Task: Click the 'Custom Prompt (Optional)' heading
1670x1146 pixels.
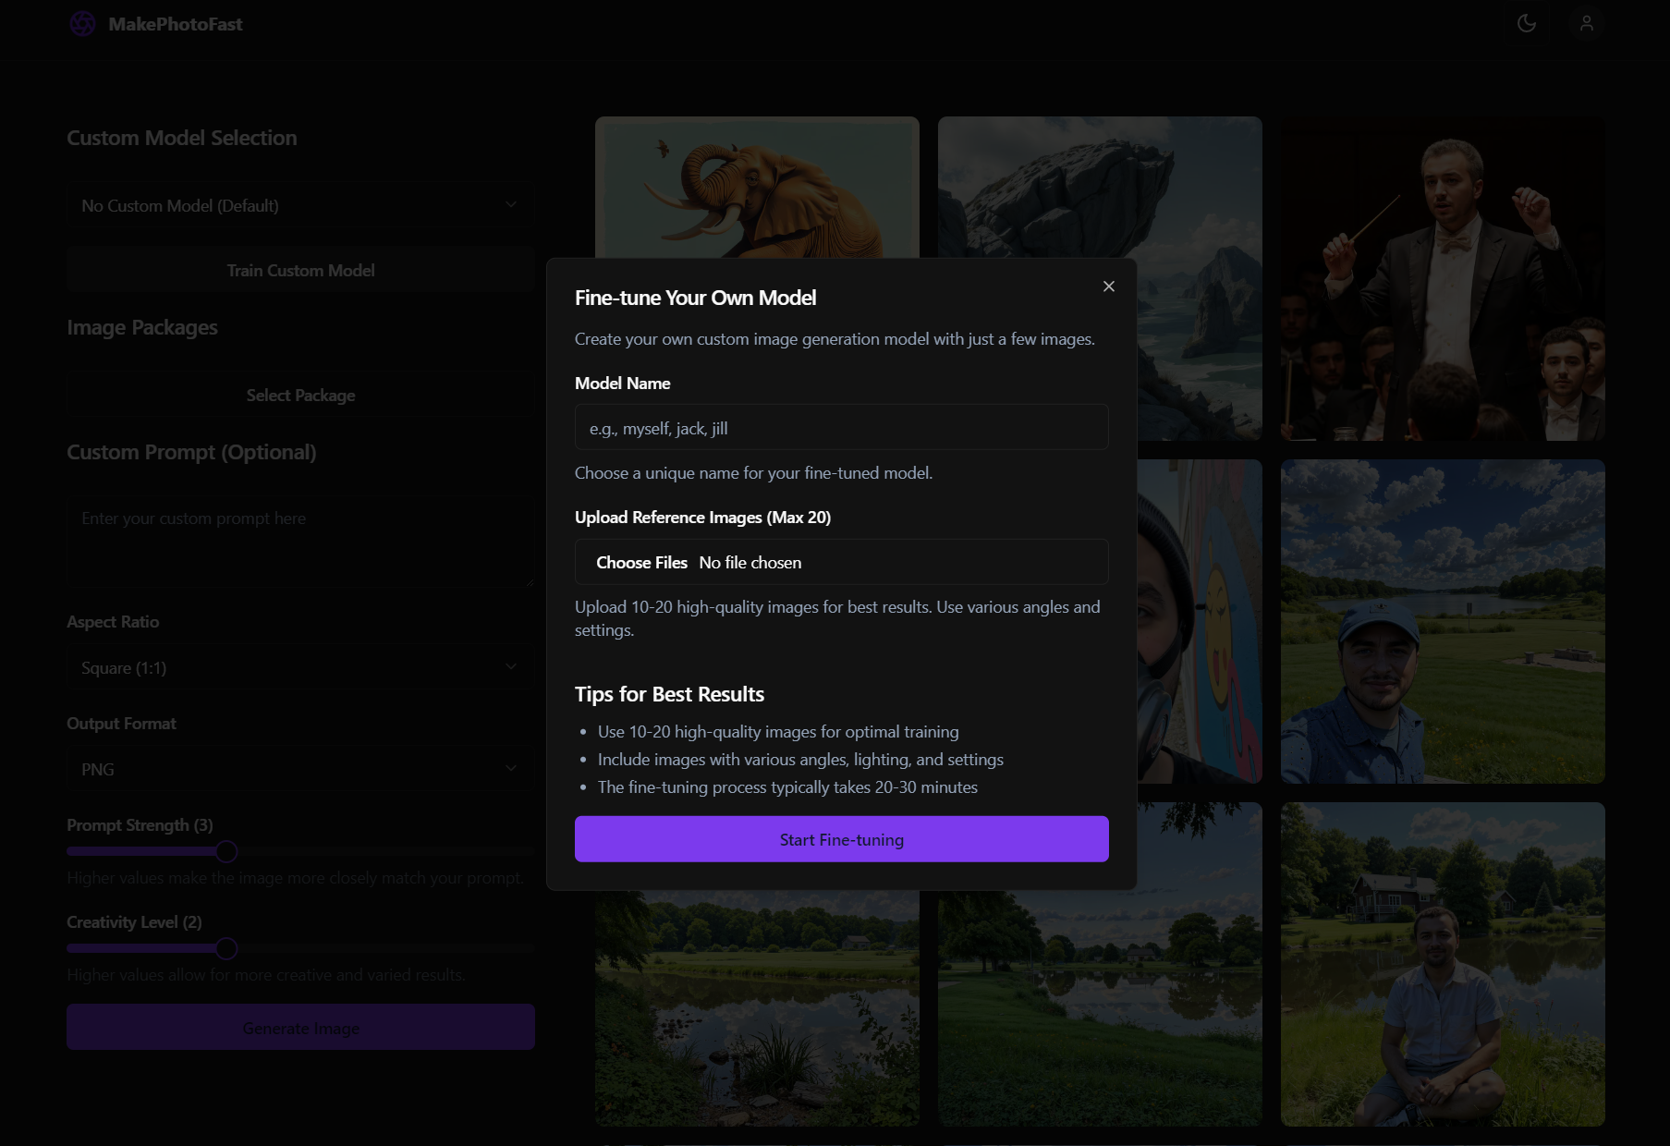Action: tap(191, 452)
